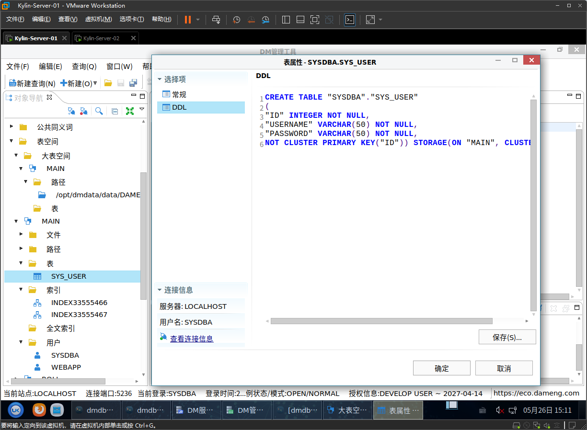
Task: Click disconnect icon in object navigator
Action: click(x=84, y=111)
